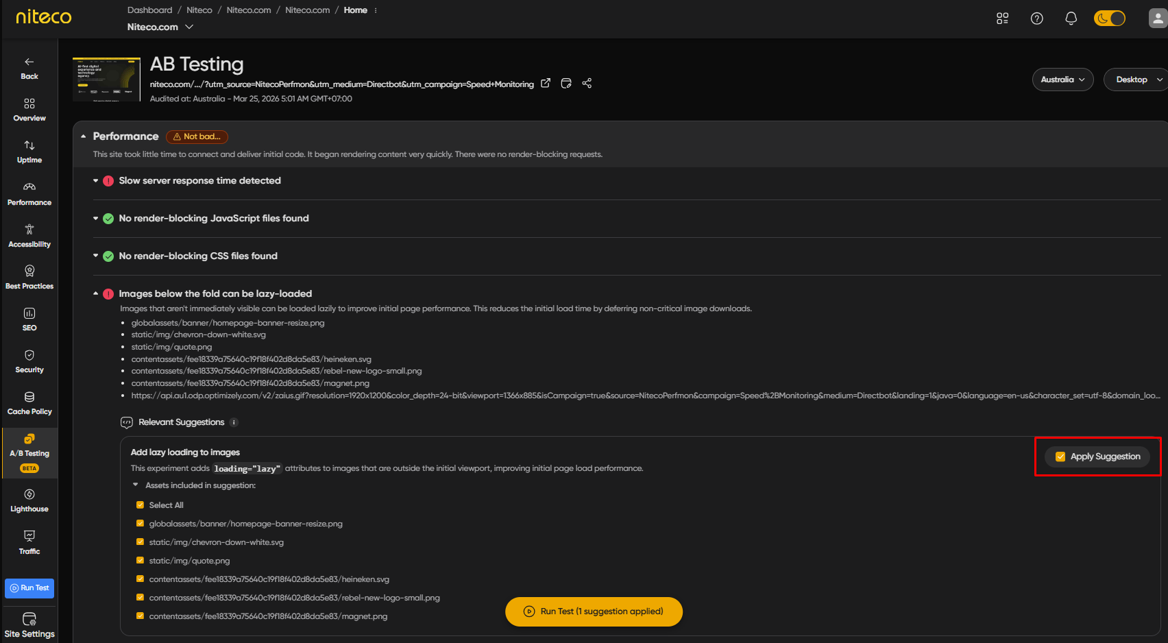
Task: Go to Niteco breadcrumb
Action: (199, 10)
